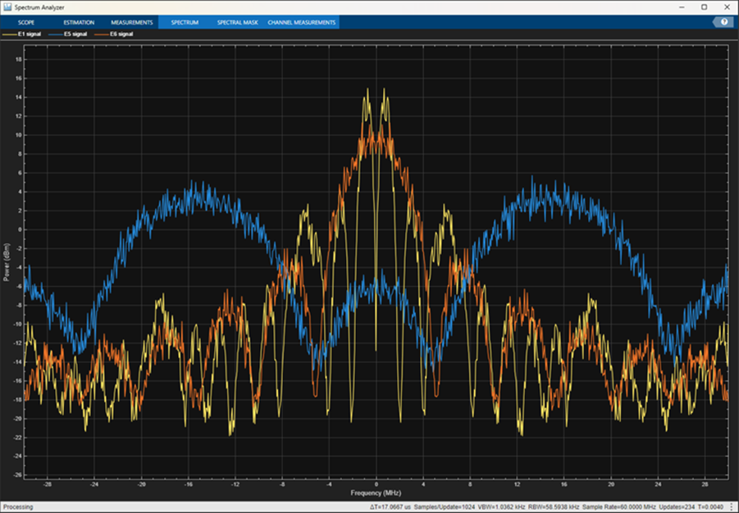Select the CHANNEL MEASUREMENTS tab

click(x=302, y=22)
